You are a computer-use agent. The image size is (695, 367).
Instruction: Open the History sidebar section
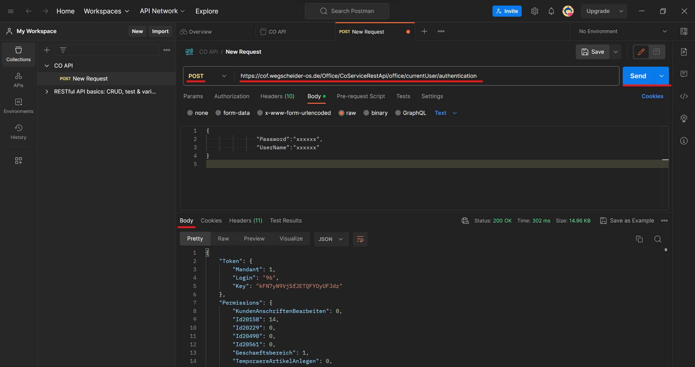click(18, 132)
